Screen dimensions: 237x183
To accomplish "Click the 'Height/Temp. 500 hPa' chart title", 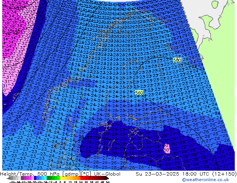I will [29, 174].
